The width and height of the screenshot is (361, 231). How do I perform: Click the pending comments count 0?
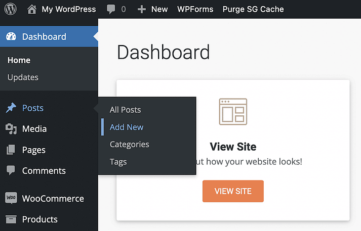tap(124, 10)
